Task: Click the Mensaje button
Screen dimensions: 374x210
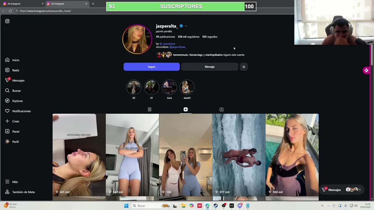Action: (x=209, y=67)
